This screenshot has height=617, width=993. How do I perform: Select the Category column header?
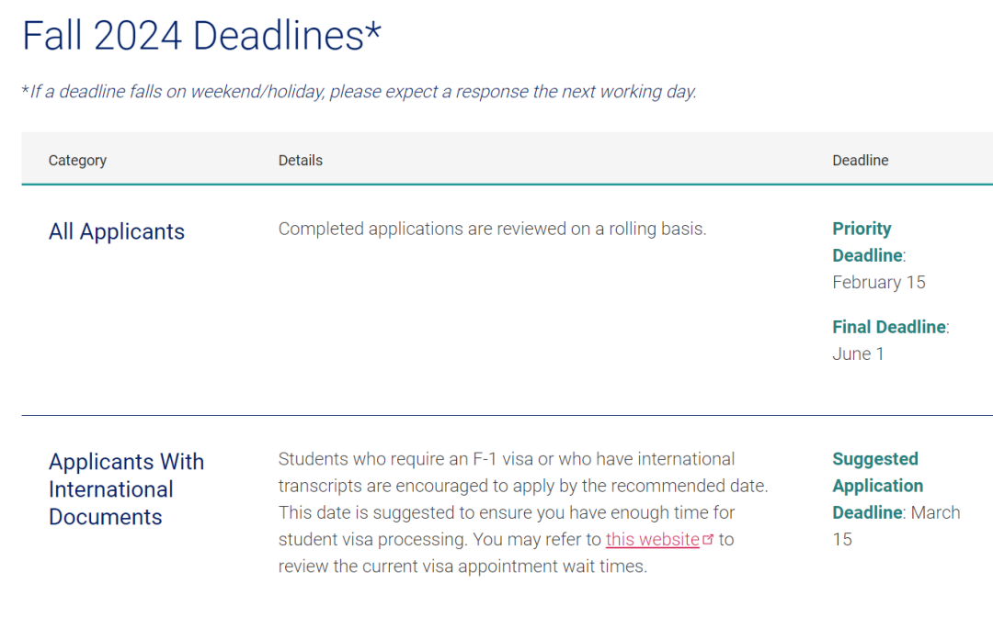pos(77,161)
